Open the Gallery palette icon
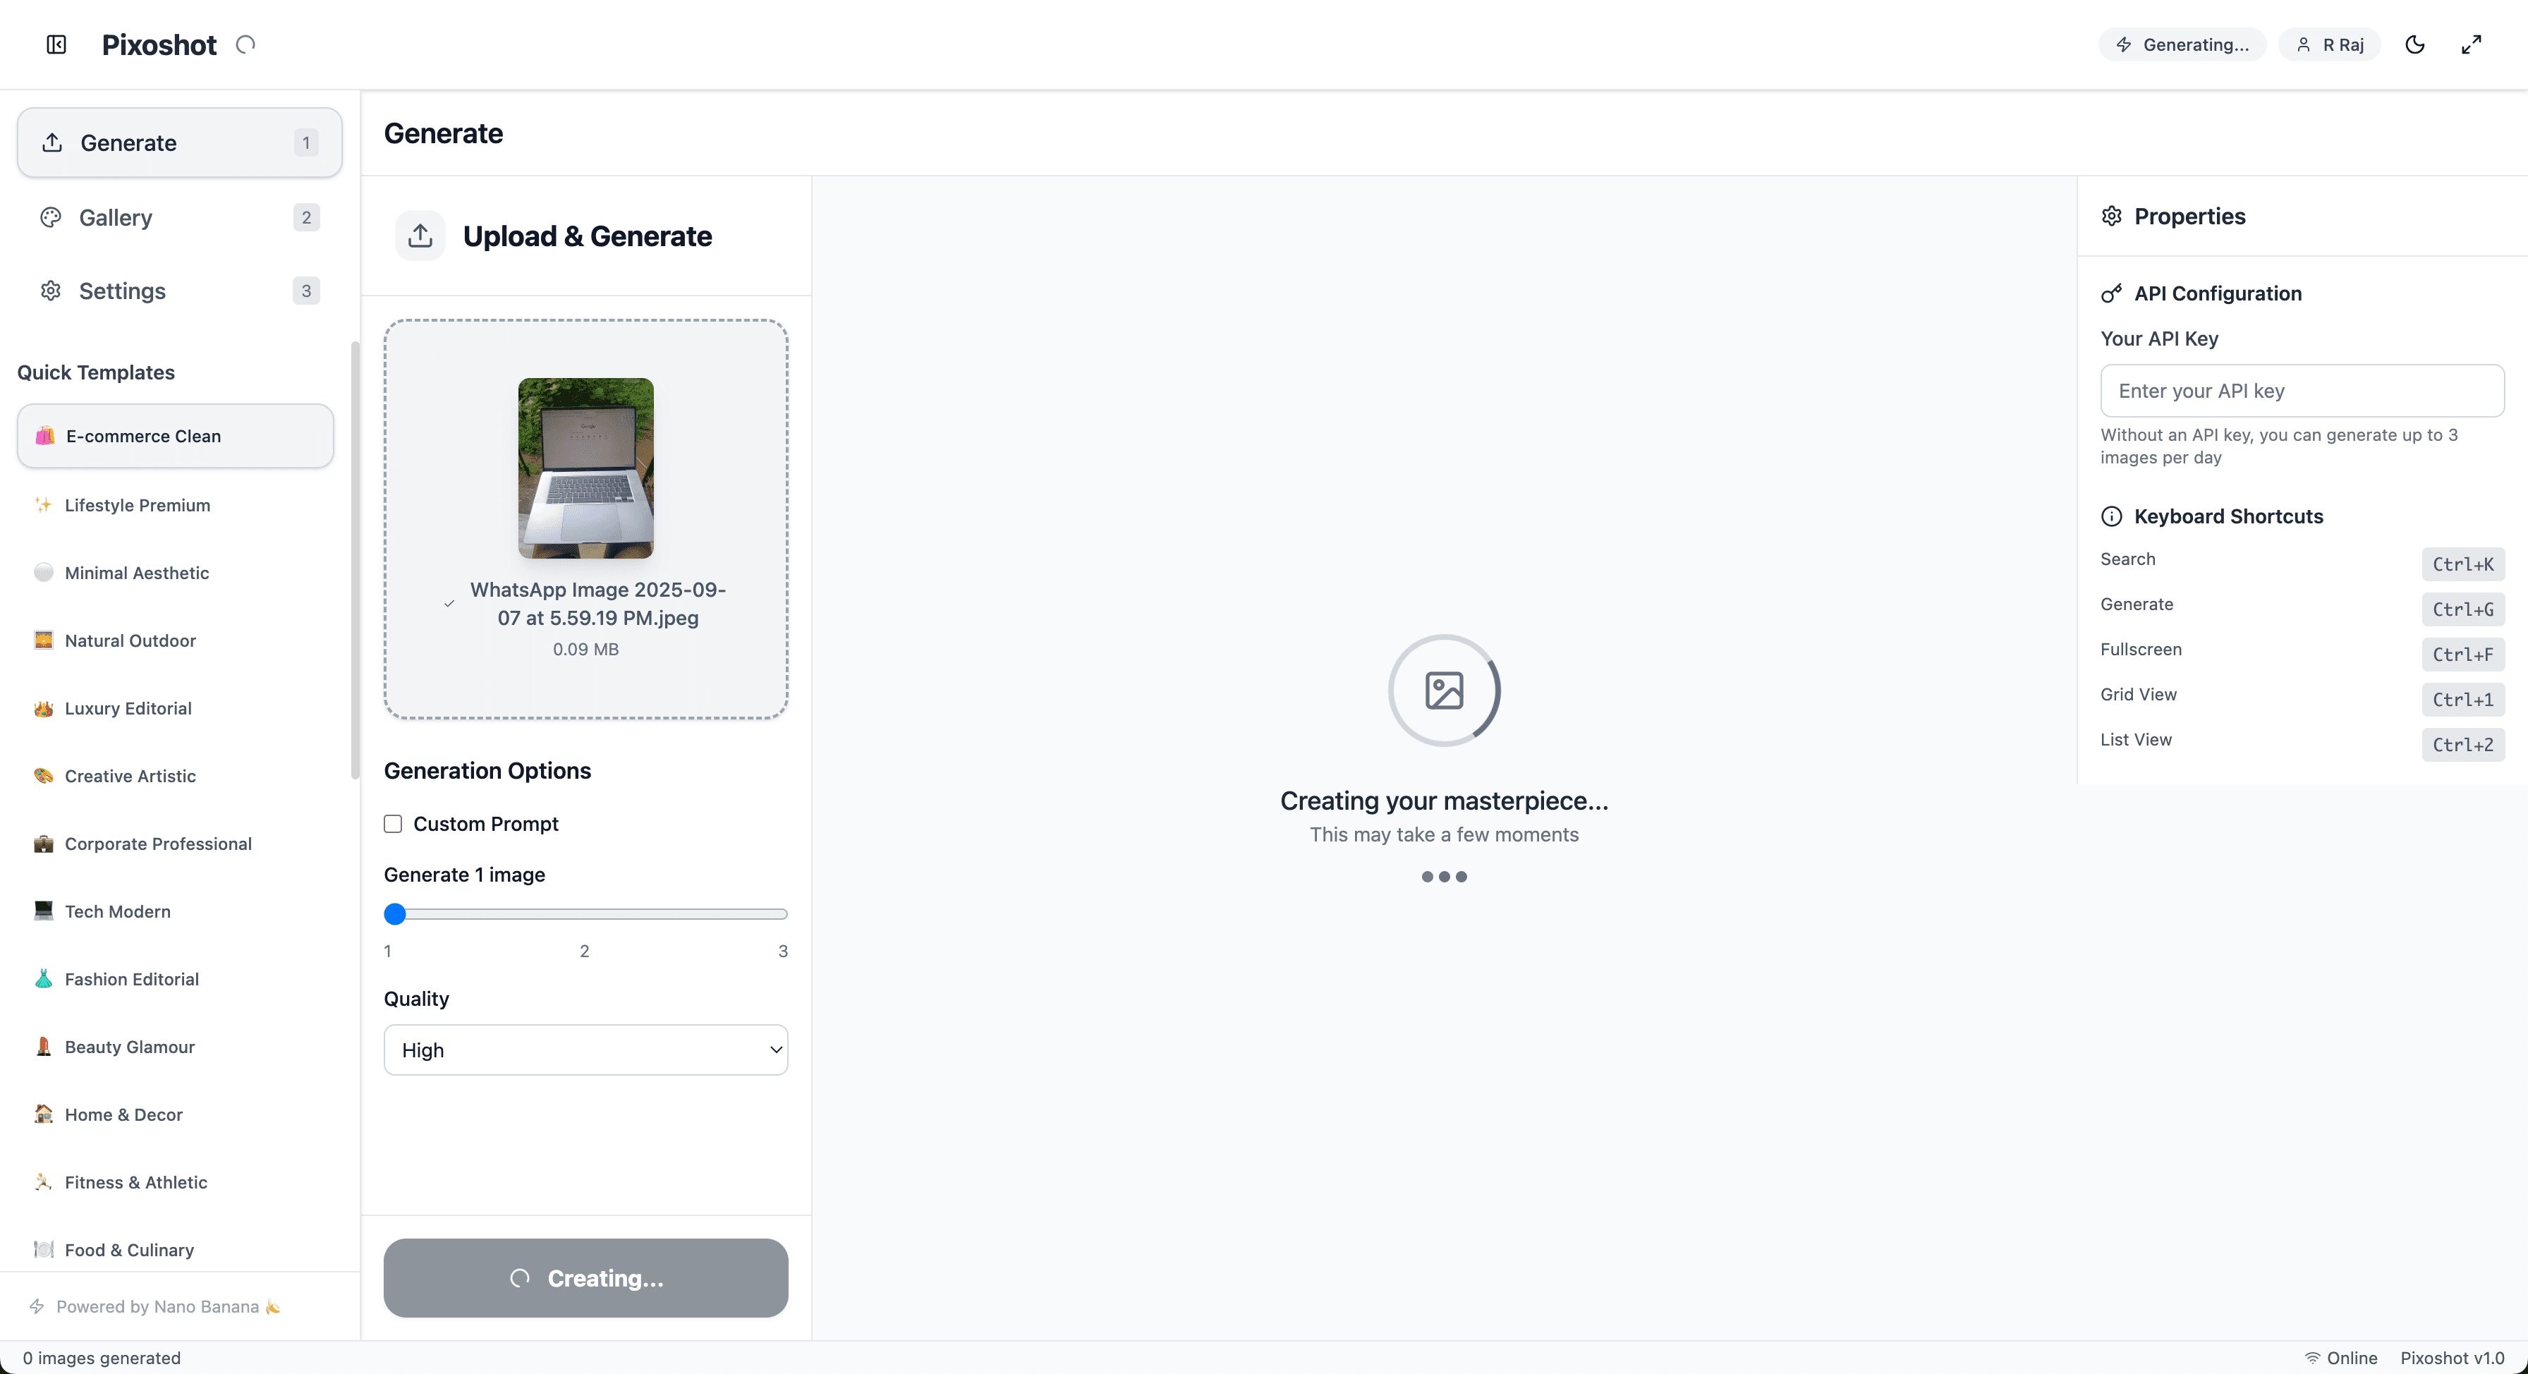The width and height of the screenshot is (2528, 1374). click(50, 217)
